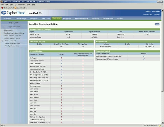The width and height of the screenshot is (164, 127).
Task: Click the scrollbar up arrow
Action: pyautogui.click(x=162, y=10)
